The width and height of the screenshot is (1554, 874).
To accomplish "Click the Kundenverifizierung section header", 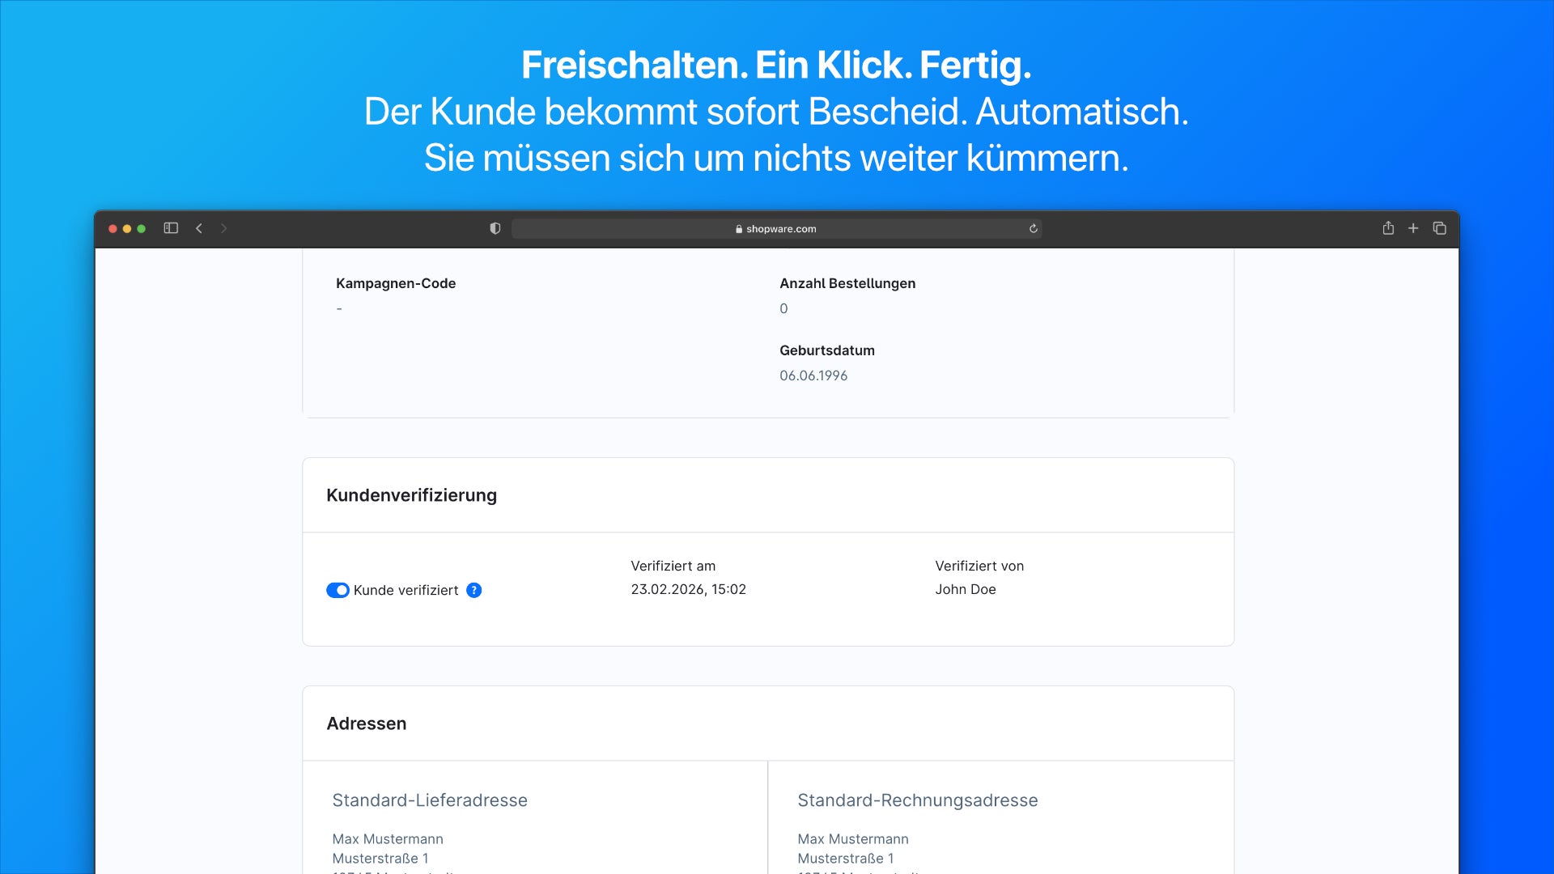I will 411,494.
